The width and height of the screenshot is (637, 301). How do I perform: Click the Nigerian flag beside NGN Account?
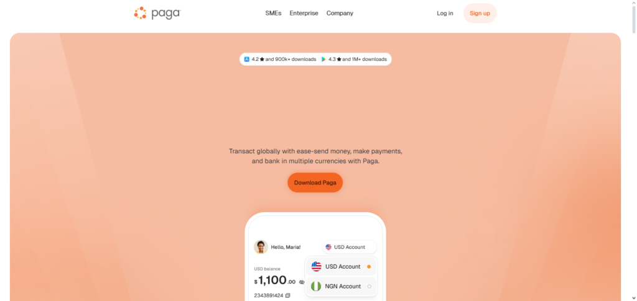[316, 287]
